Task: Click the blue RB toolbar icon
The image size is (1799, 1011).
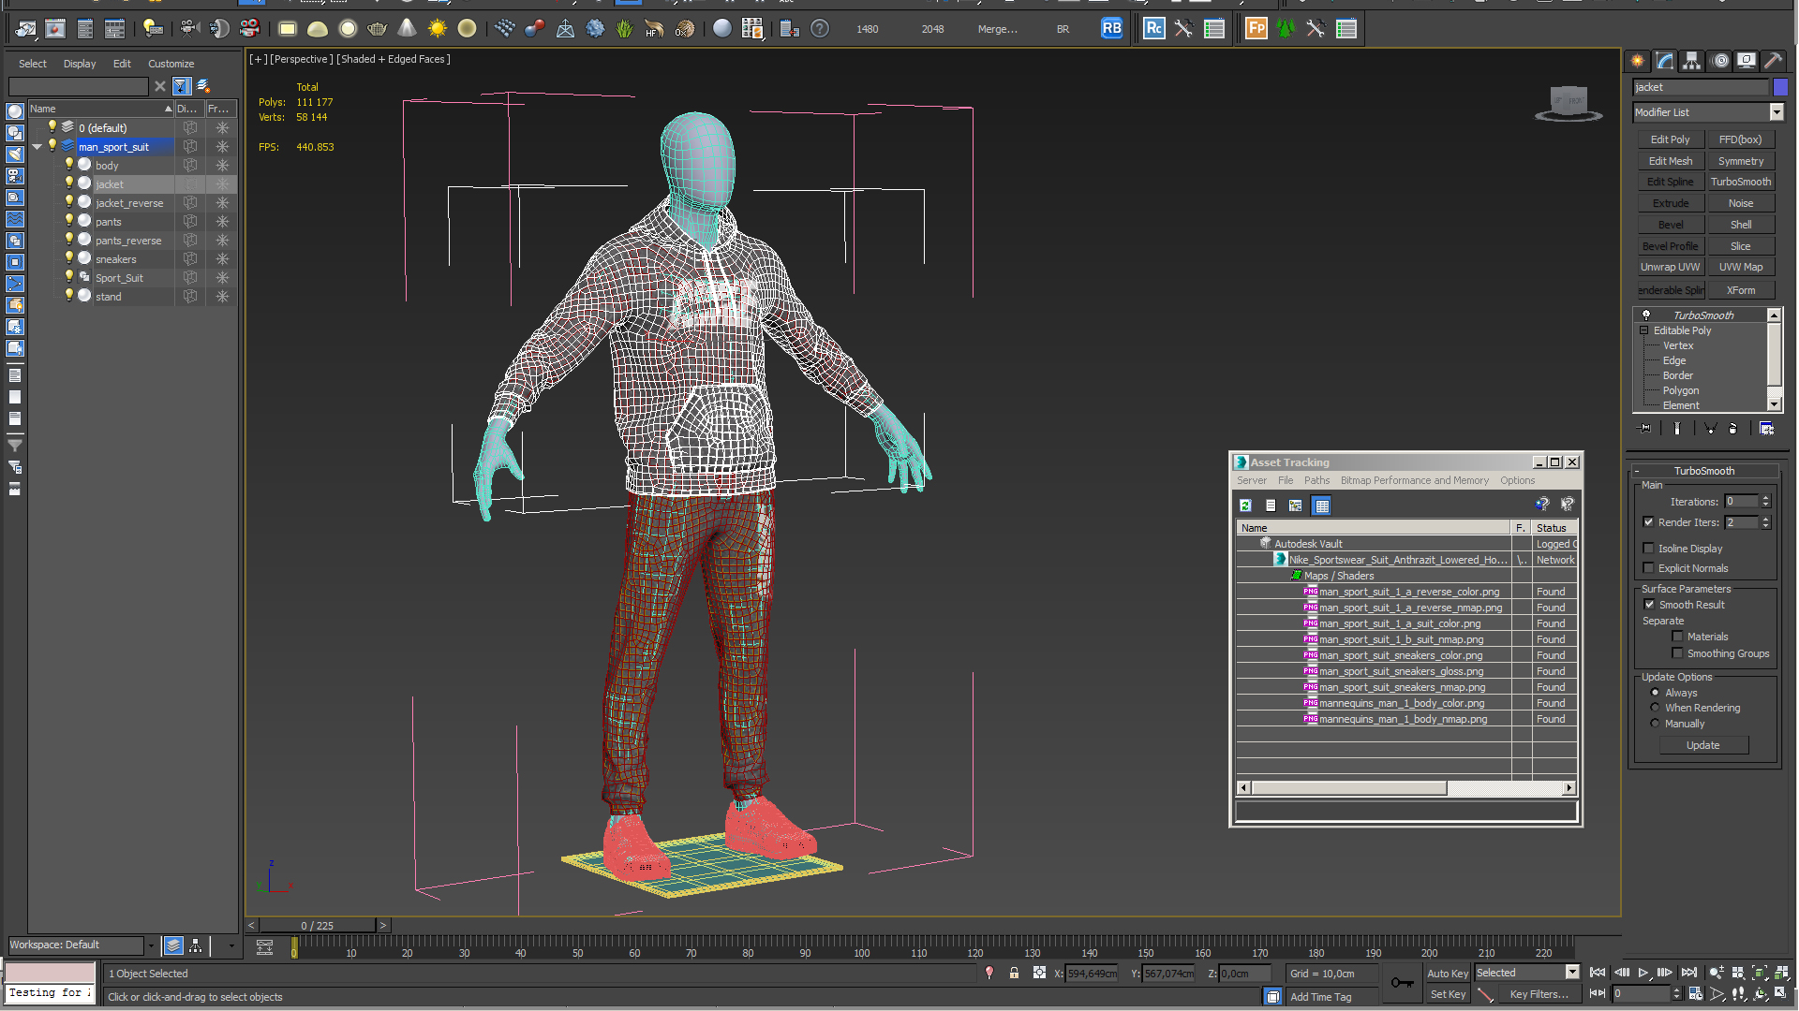Action: point(1111,29)
